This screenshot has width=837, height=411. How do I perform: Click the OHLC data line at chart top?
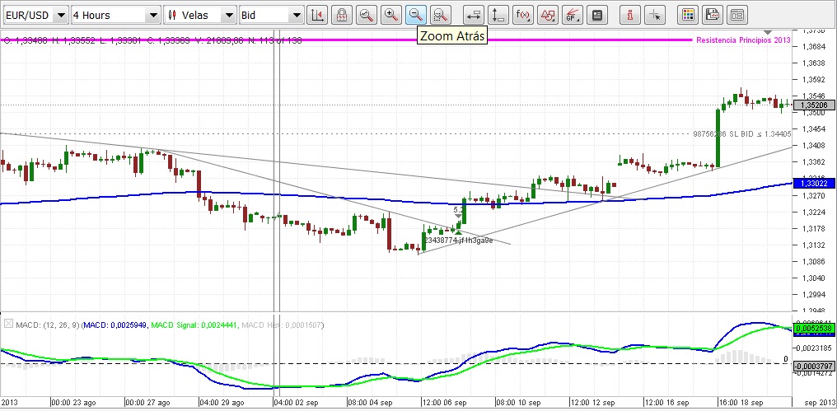click(x=152, y=40)
